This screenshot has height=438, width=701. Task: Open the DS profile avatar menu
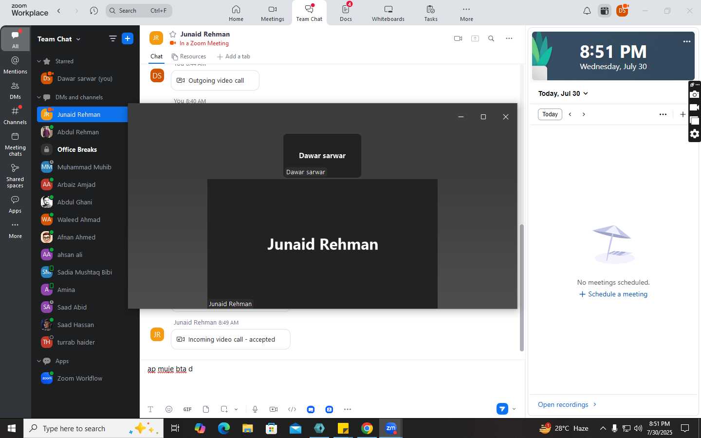(622, 11)
